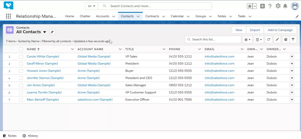Screen dimensions: 301x139
Task: Click the Search this list field
Action: [x=213, y=39]
